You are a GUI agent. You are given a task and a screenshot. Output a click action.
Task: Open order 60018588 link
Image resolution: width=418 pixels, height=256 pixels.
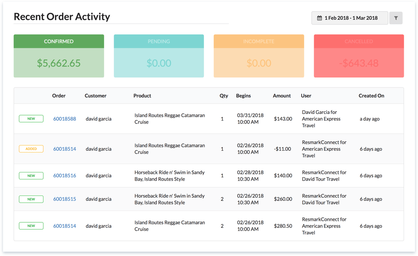(65, 119)
